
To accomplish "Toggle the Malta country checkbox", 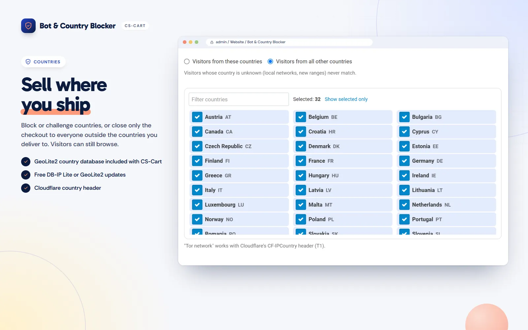I will pyautogui.click(x=301, y=205).
